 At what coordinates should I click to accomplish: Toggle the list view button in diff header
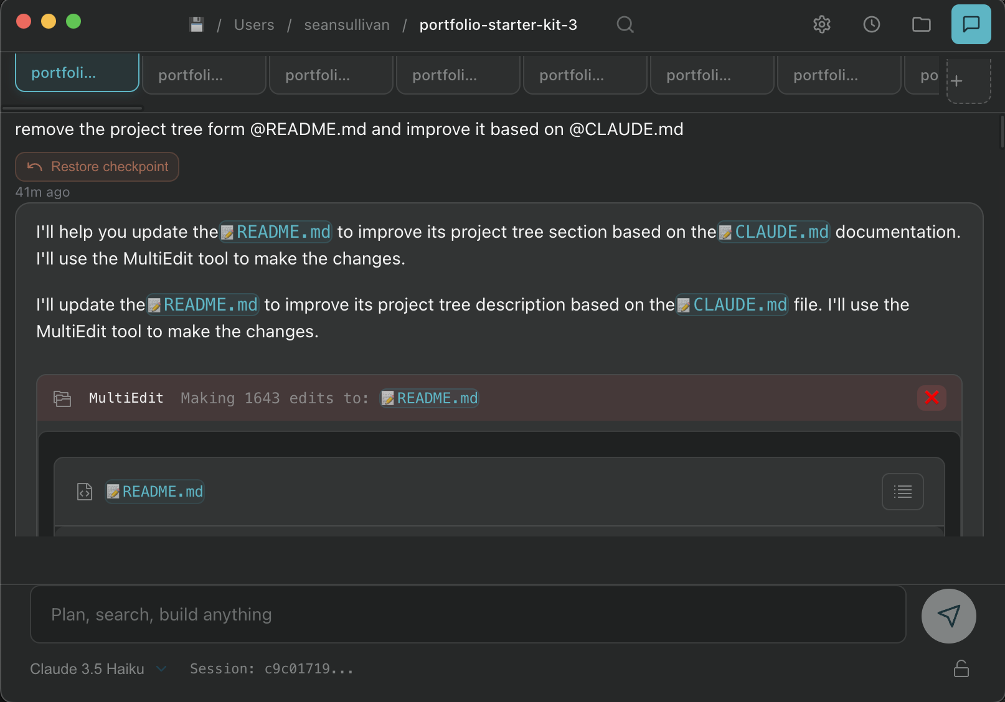(x=903, y=492)
